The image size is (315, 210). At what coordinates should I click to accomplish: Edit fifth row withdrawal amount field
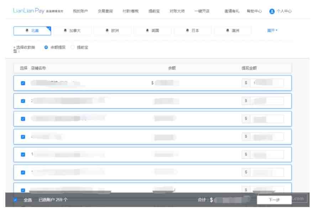(x=267, y=154)
